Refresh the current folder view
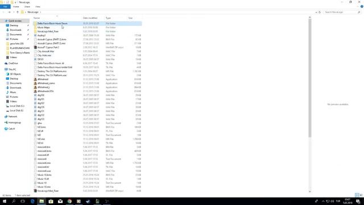Image resolution: width=364 pixels, height=205 pixels. click(x=320, y=12)
